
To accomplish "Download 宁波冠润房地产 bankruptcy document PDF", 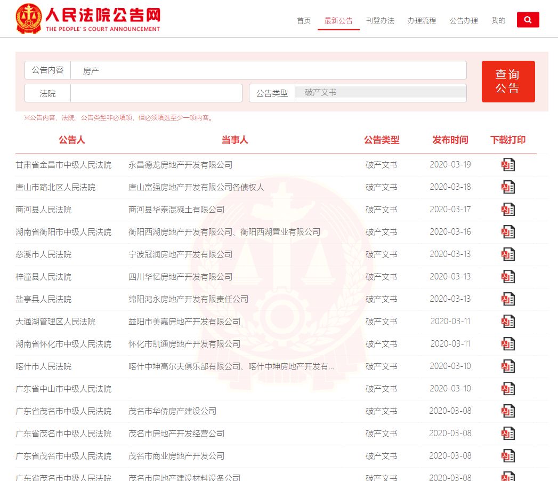I will 508,254.
